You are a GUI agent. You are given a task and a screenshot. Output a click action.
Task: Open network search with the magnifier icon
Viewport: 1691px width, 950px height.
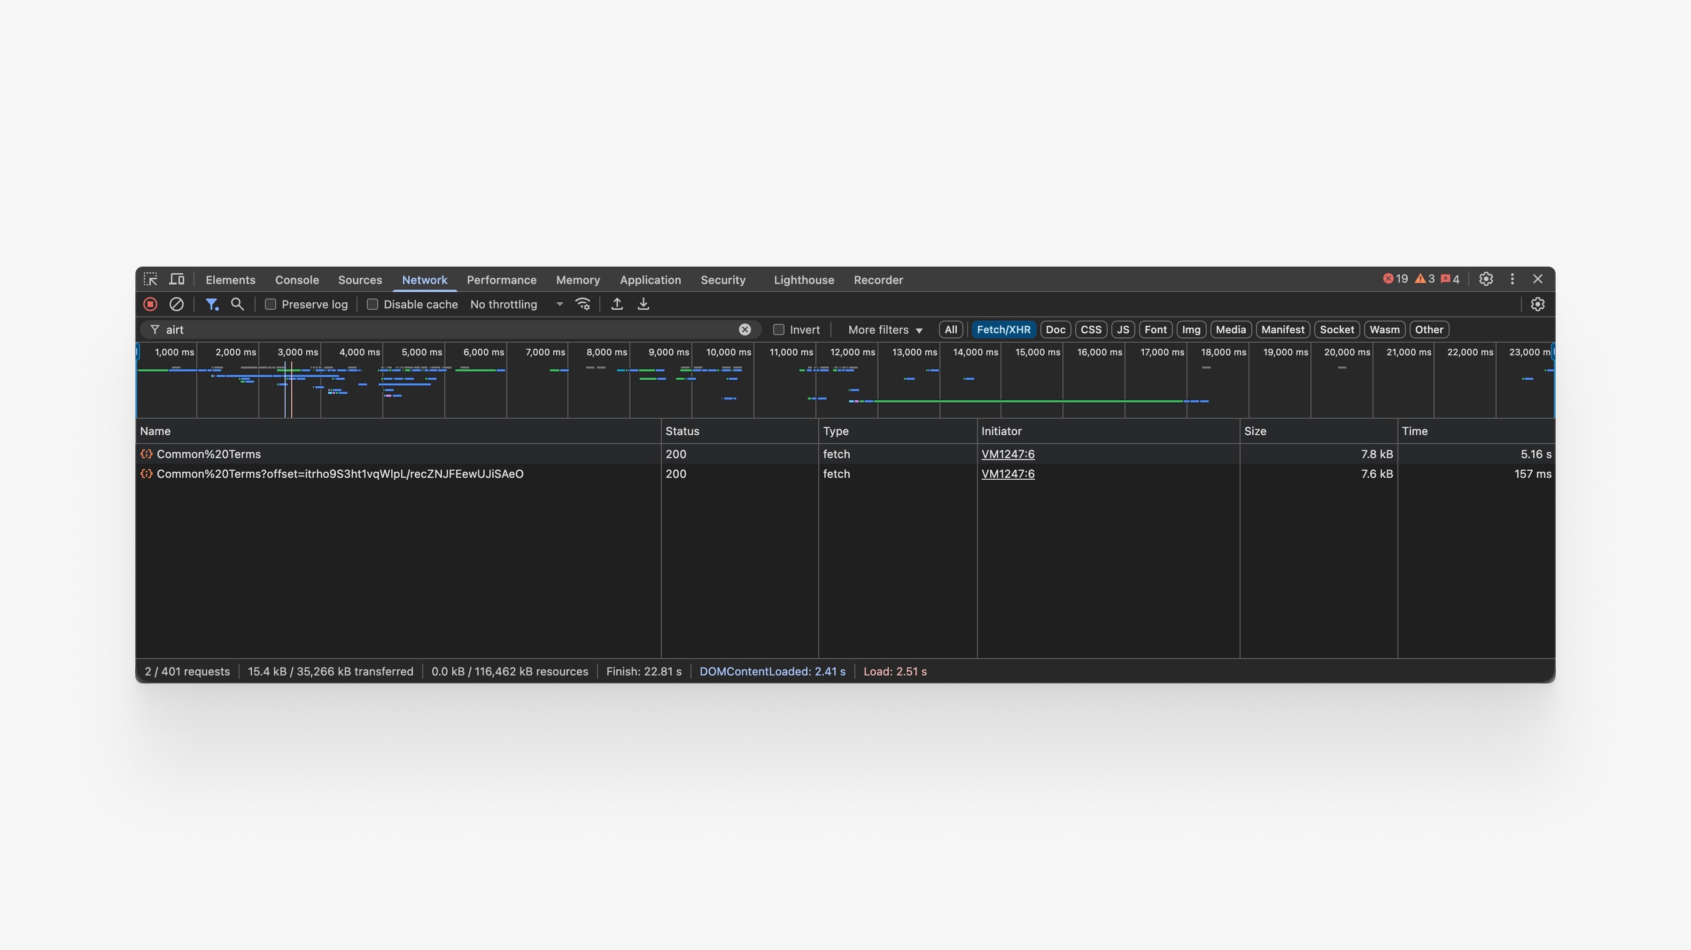click(238, 305)
